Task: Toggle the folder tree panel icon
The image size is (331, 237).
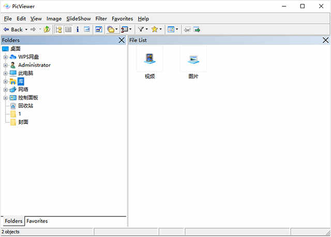Action: click(x=58, y=29)
